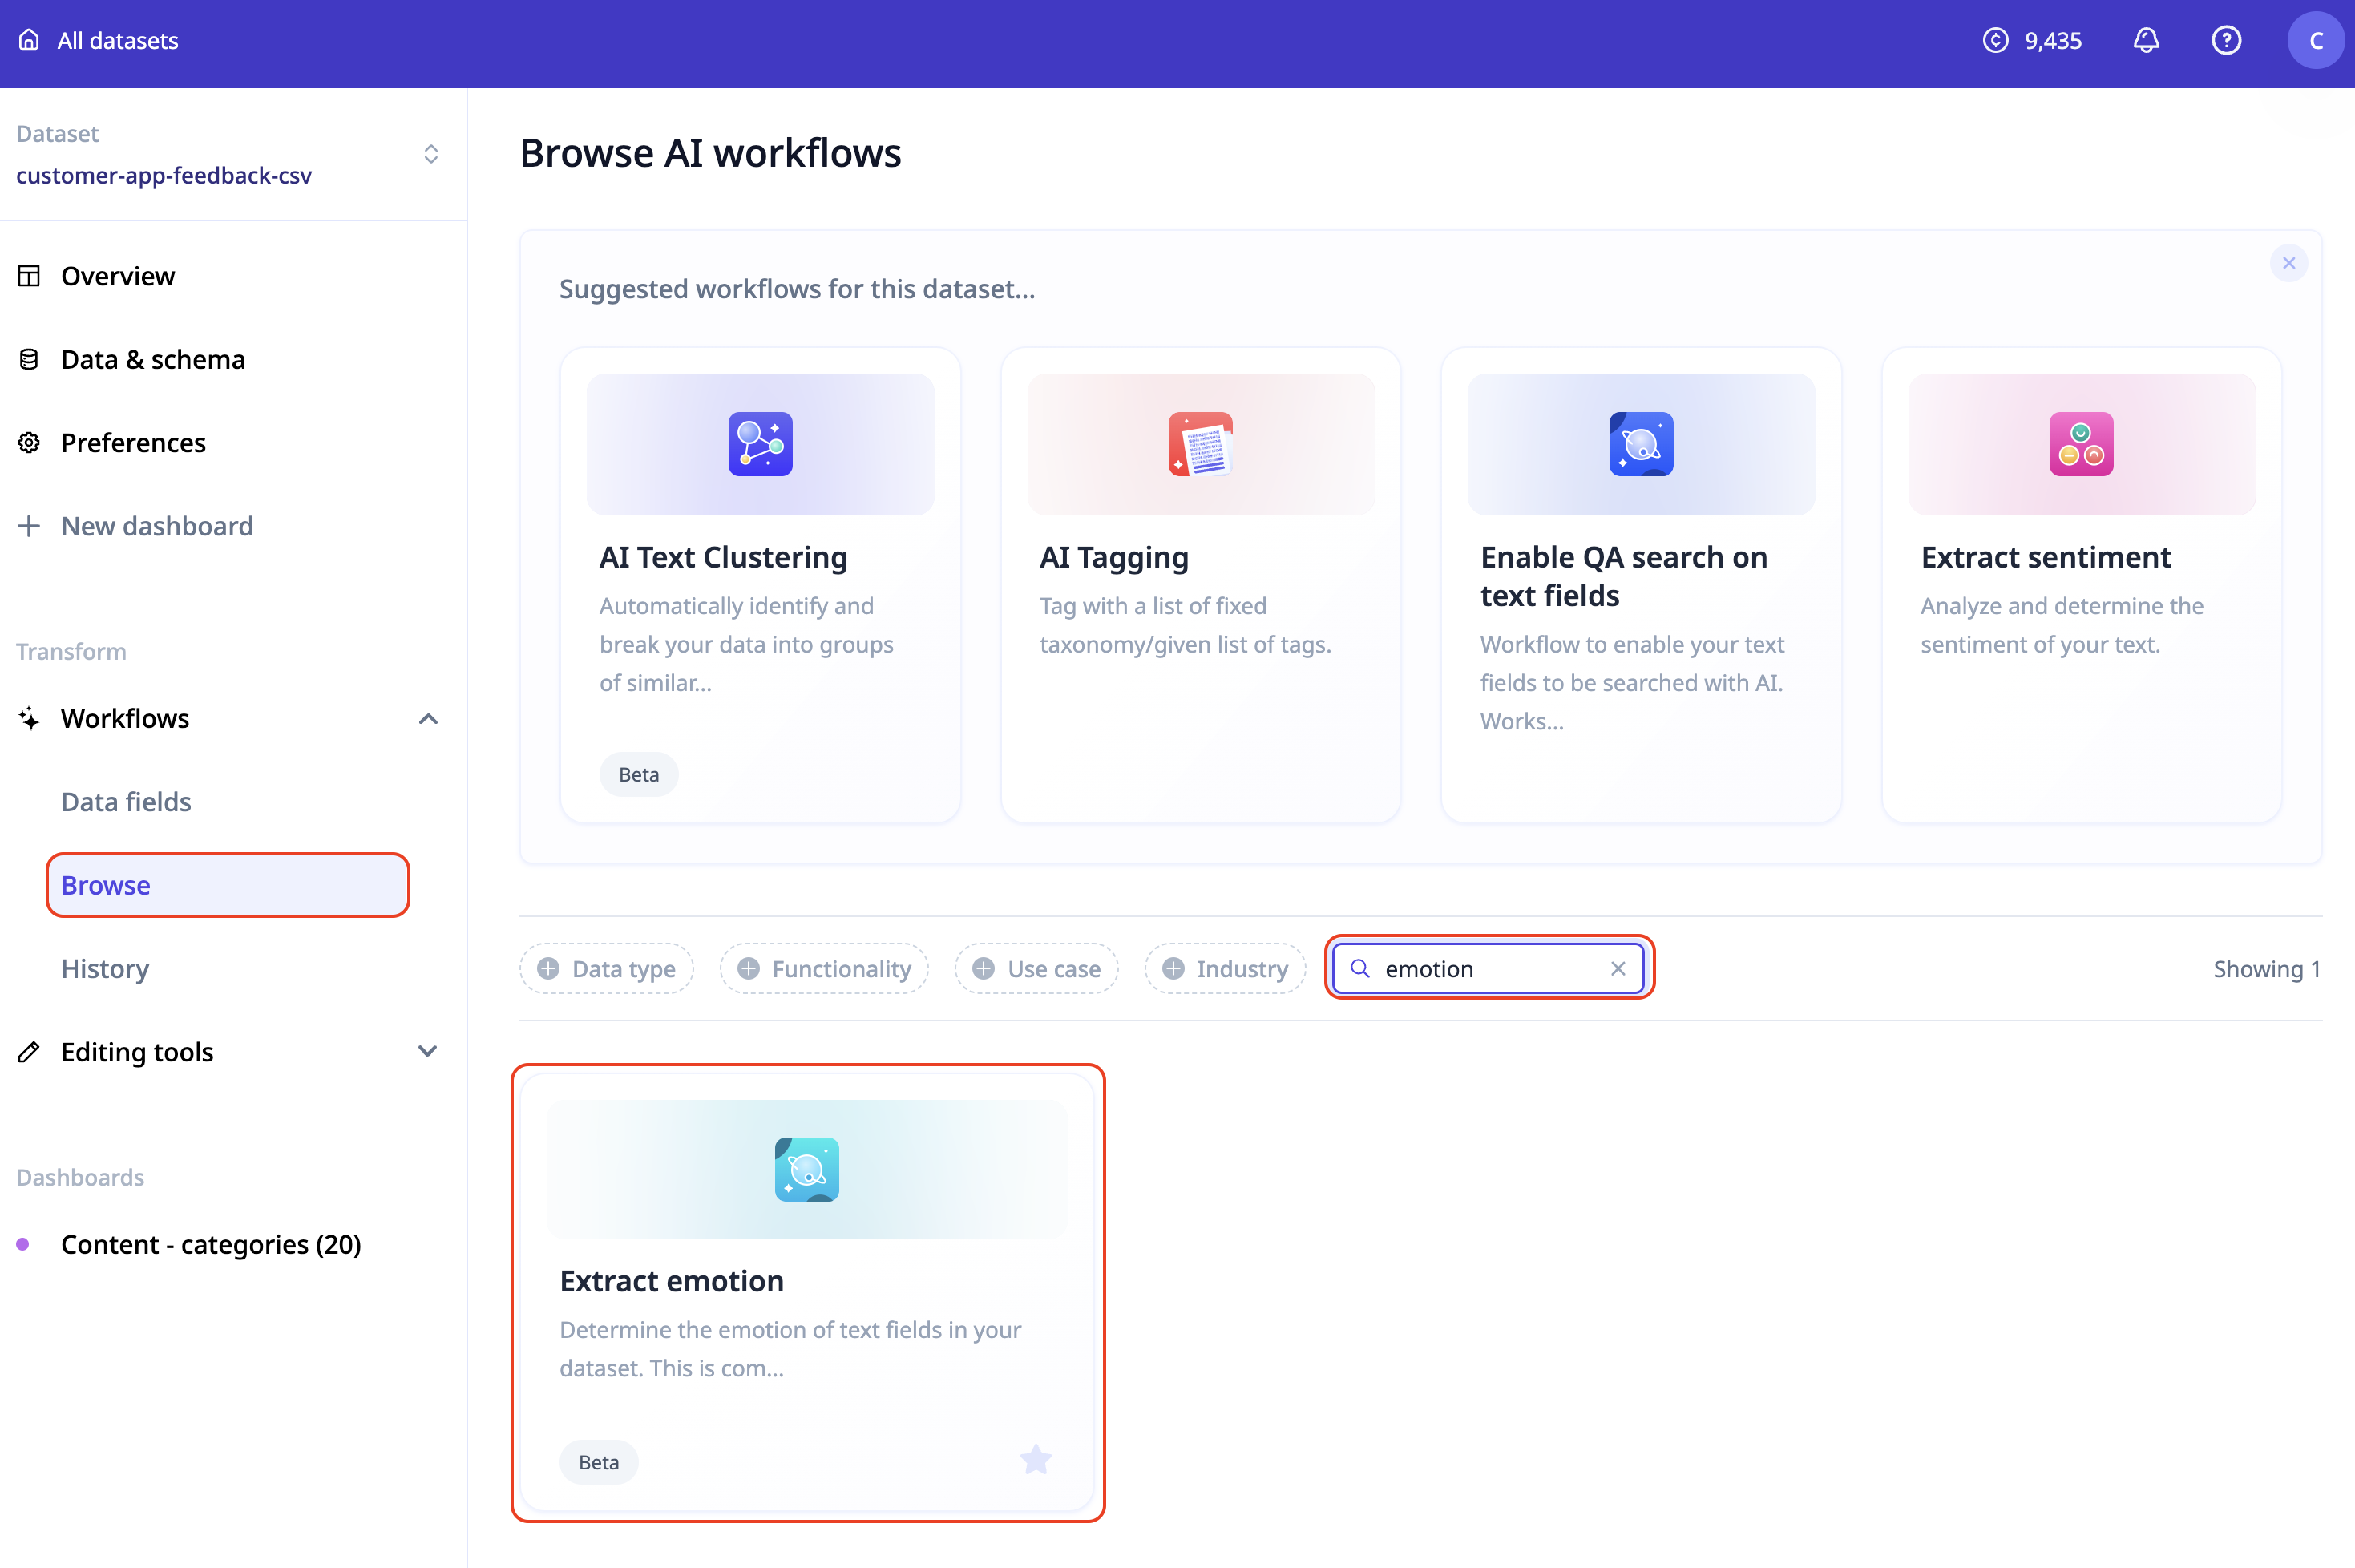Clear the emotion search text
Image resolution: width=2355 pixels, height=1568 pixels.
[x=1618, y=968]
